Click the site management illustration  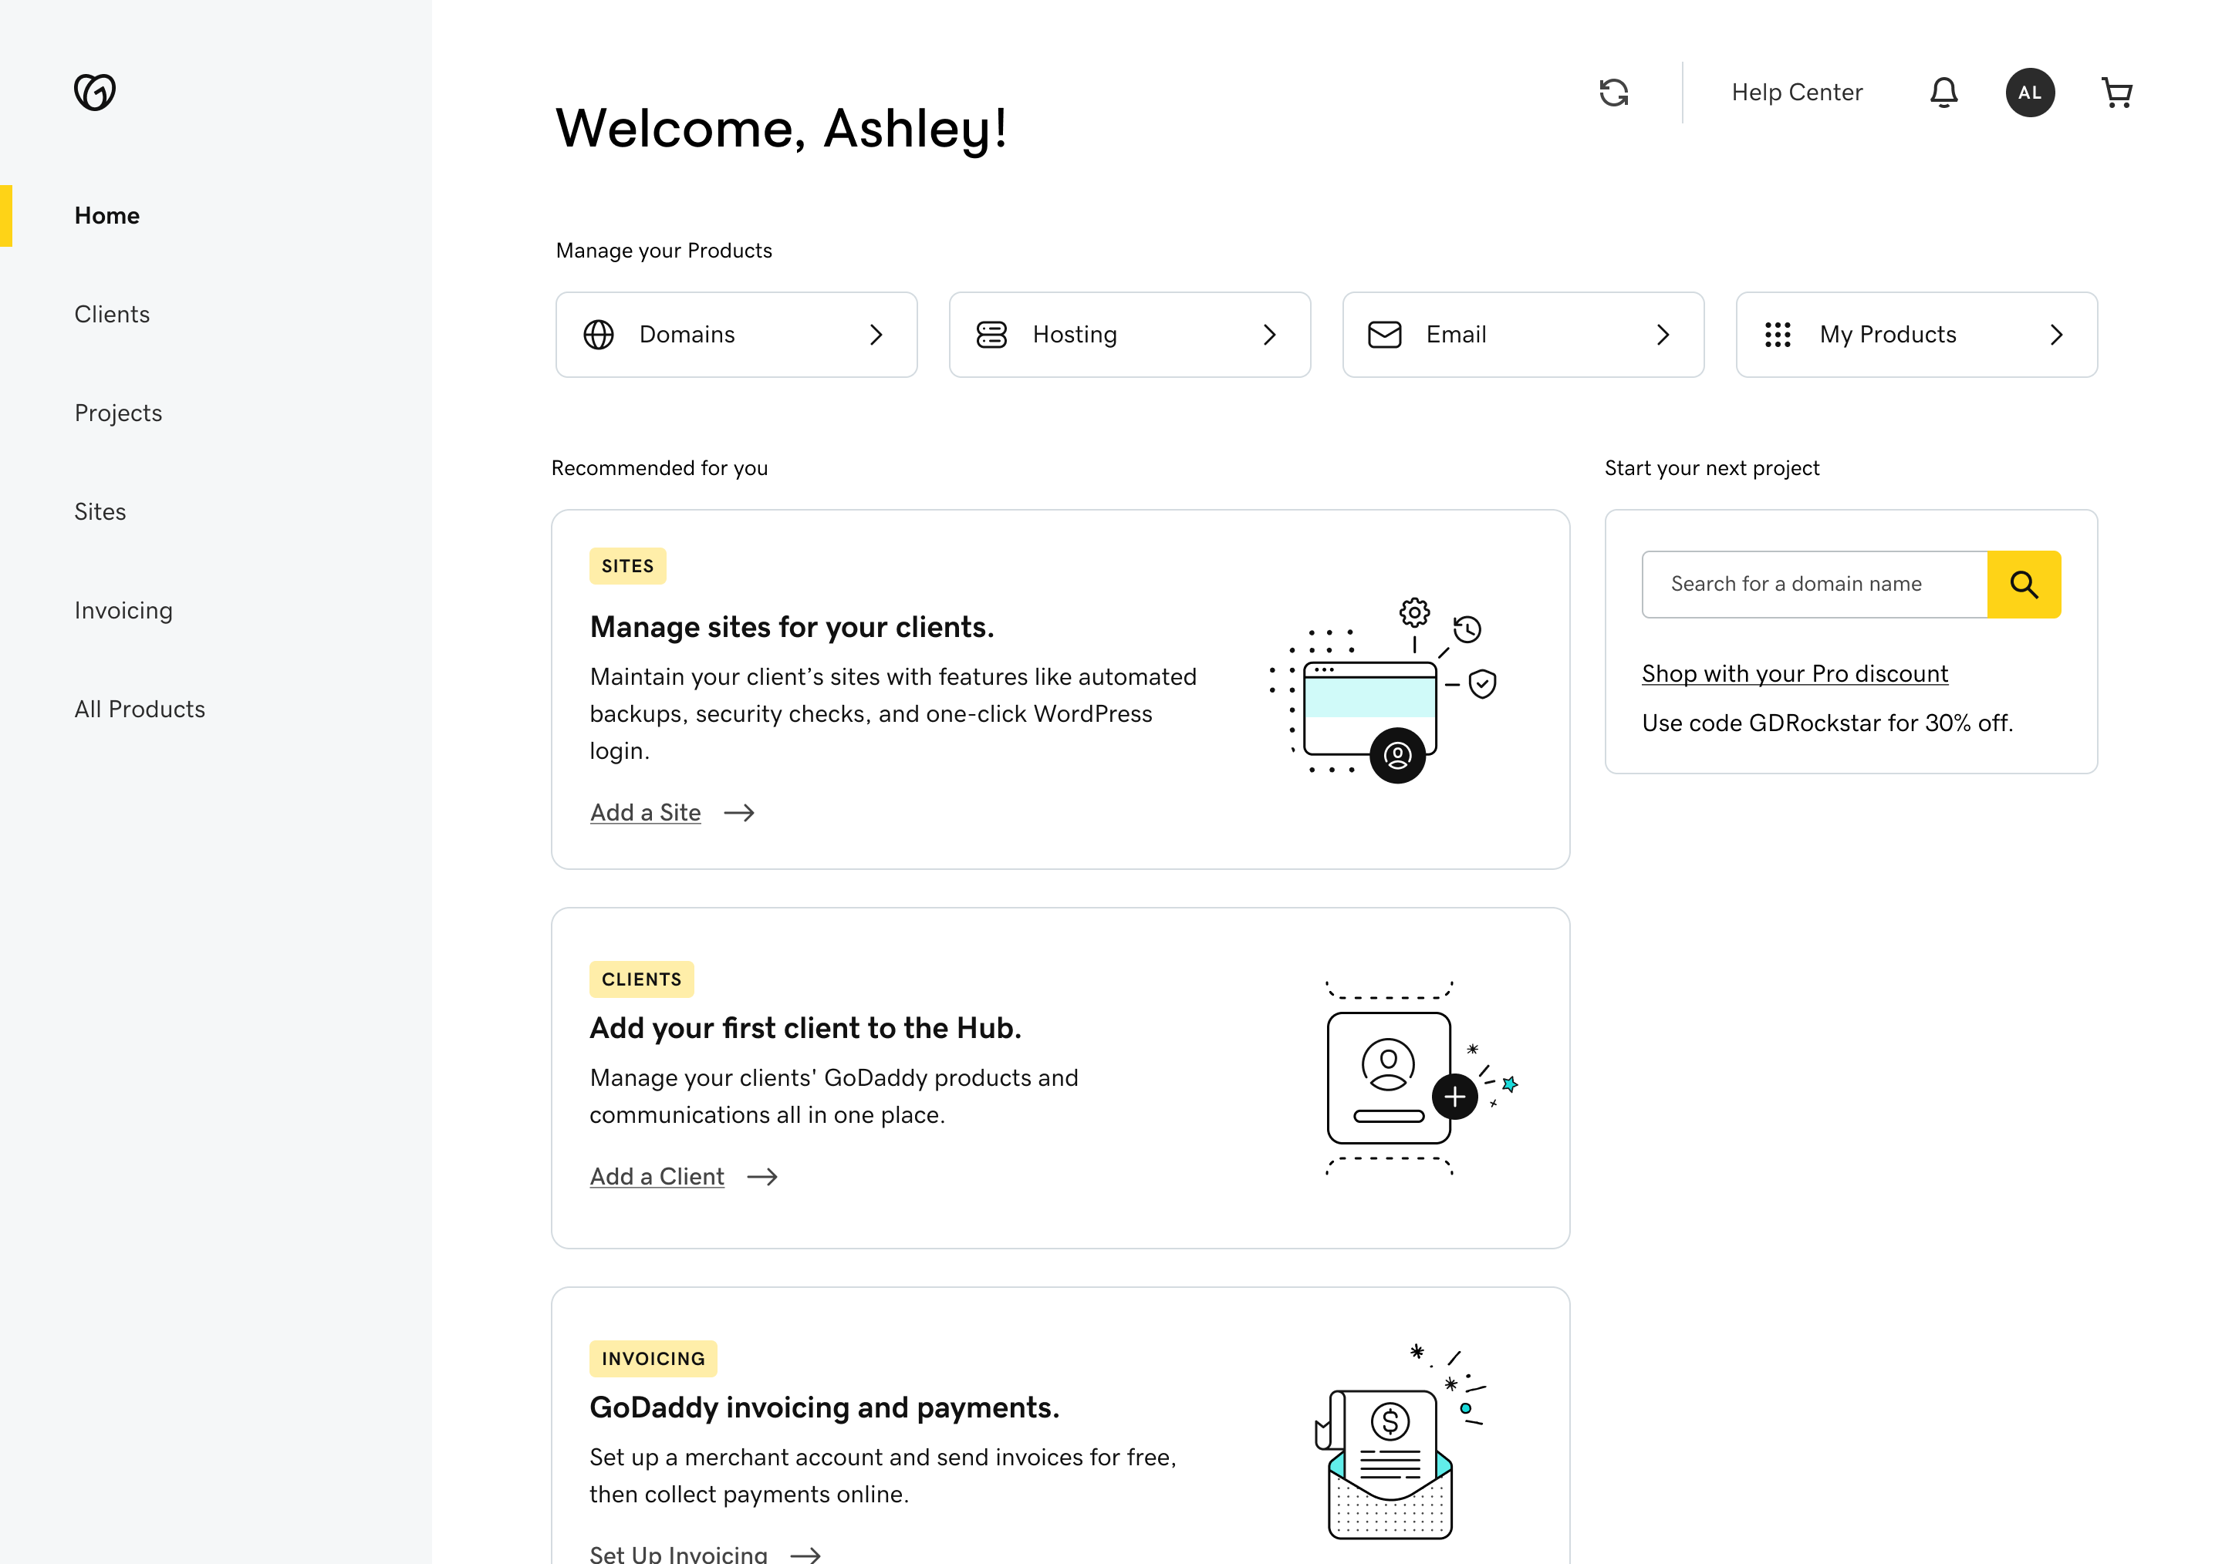[1383, 689]
